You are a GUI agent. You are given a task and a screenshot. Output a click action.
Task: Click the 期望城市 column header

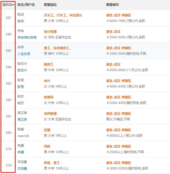click(x=113, y=5)
